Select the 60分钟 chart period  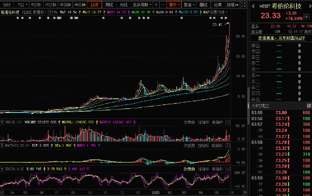click(80, 5)
